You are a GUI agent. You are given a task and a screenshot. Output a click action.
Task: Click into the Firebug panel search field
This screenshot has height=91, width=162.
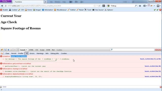pyautogui.click(x=132, y=50)
